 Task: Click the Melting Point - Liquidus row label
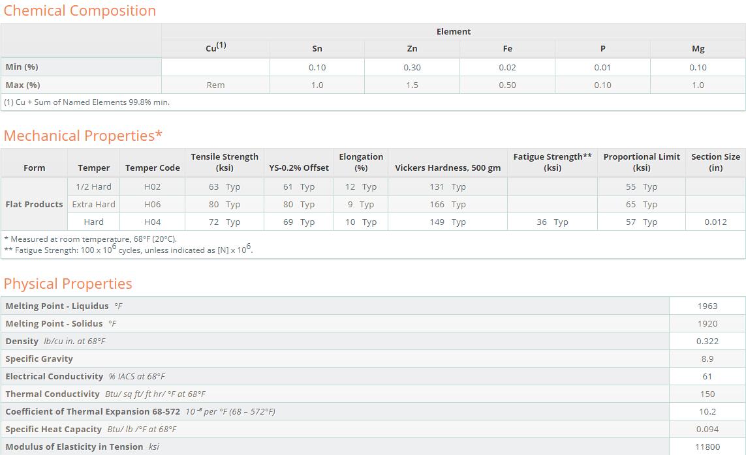[57, 306]
